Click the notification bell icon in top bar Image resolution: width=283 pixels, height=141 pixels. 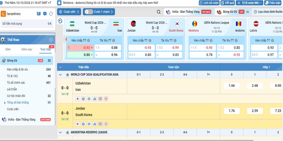point(59,3)
